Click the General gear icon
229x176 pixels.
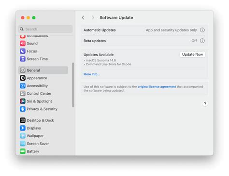point(23,70)
